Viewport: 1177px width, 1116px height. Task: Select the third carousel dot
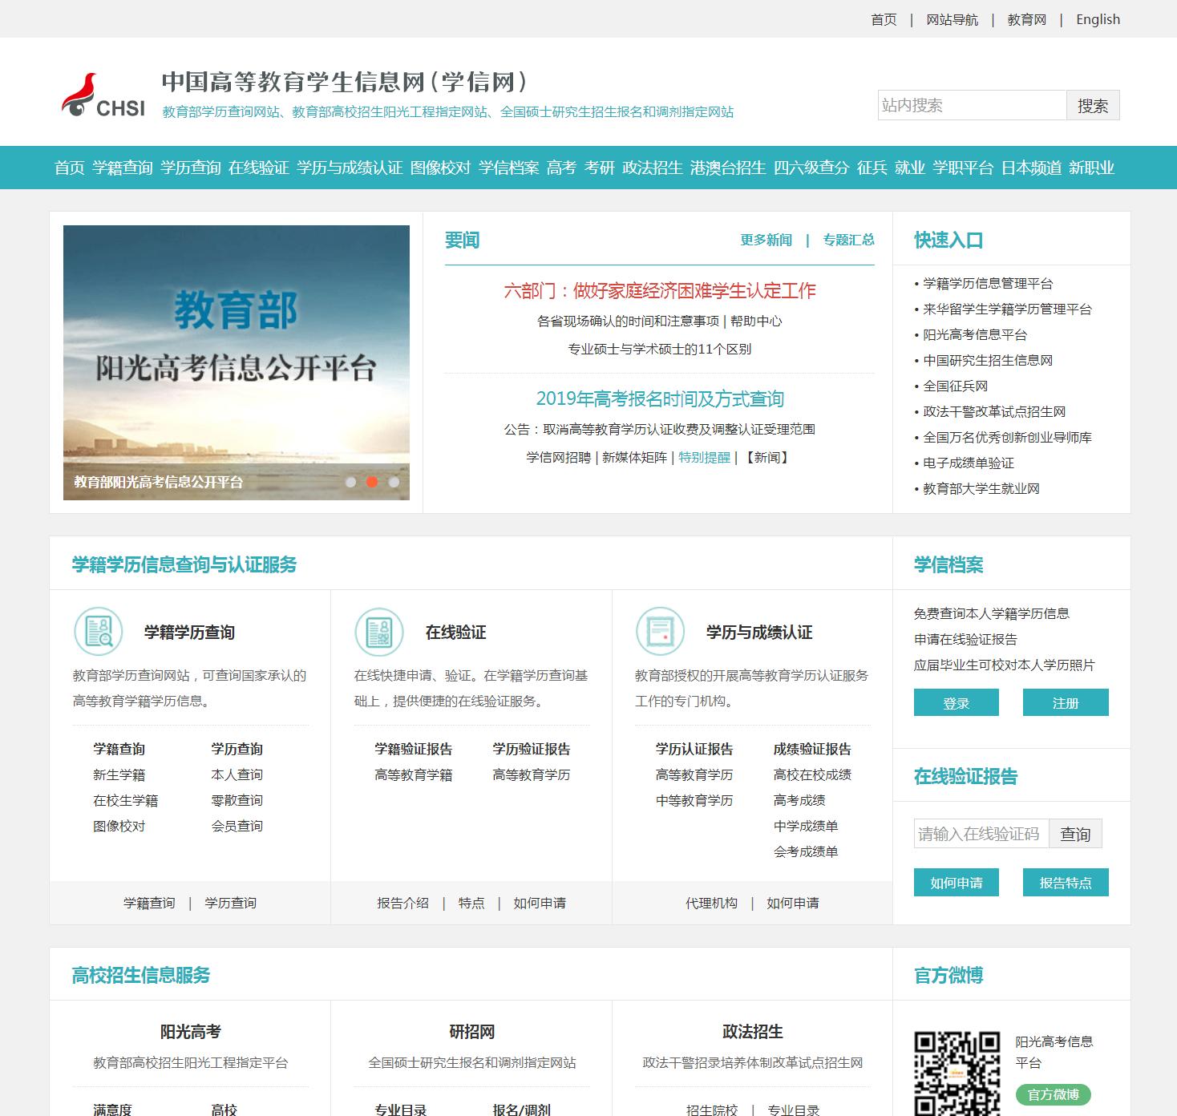pos(393,483)
